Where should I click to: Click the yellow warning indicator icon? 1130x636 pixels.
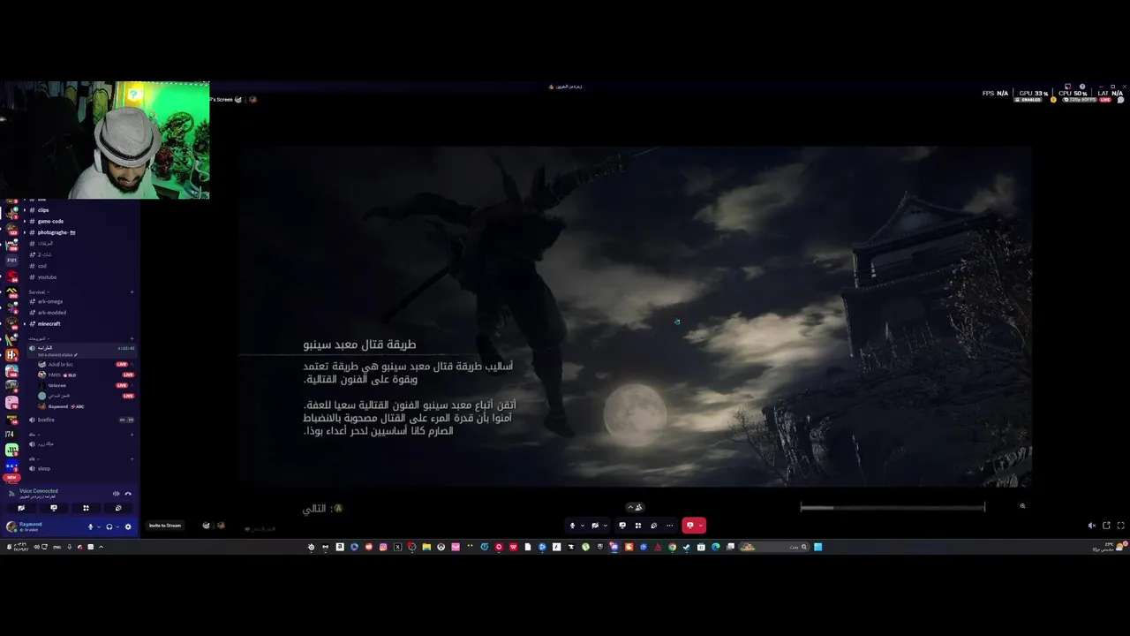(1053, 100)
